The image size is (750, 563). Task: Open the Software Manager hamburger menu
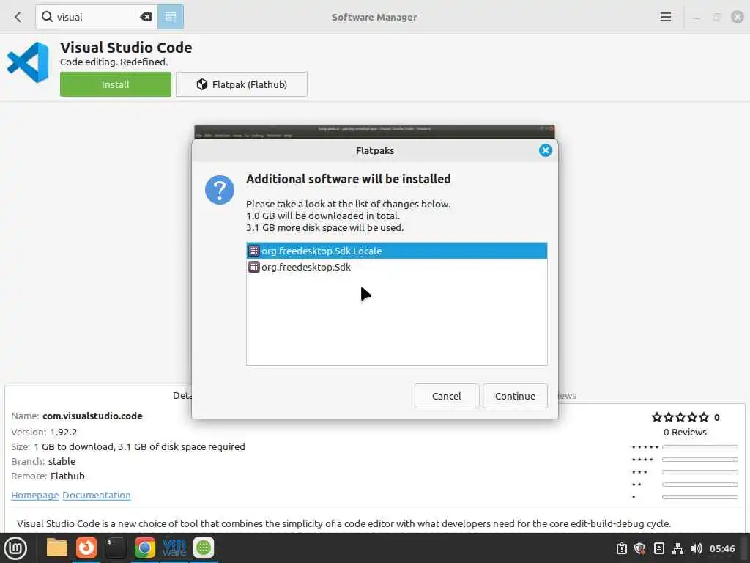click(x=665, y=18)
